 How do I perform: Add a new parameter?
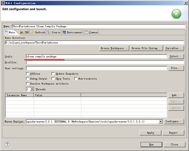pyautogui.click(x=176, y=95)
